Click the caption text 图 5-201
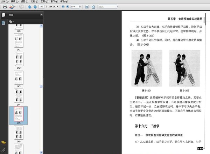Image resolution: width=210 pixels, height=154 pixels. [147, 91]
